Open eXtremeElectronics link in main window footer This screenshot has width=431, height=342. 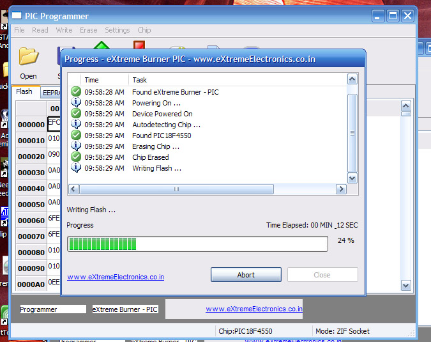254,309
